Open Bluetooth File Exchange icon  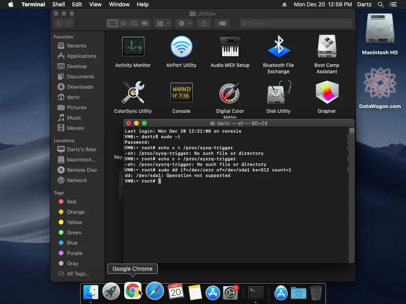[x=278, y=47]
